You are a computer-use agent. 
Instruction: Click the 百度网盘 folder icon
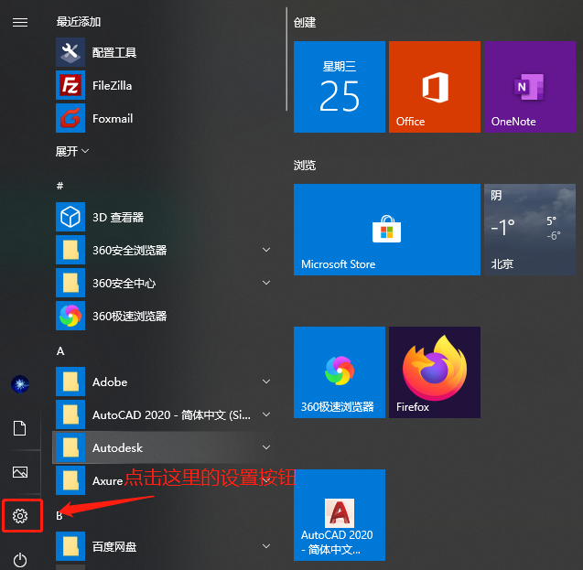coord(70,546)
